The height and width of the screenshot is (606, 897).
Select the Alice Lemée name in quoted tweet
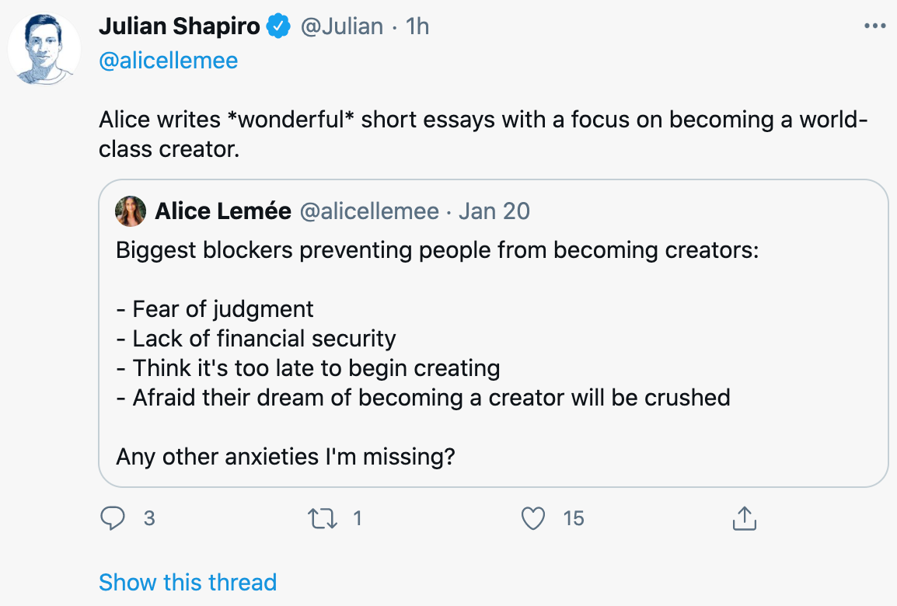tap(223, 211)
